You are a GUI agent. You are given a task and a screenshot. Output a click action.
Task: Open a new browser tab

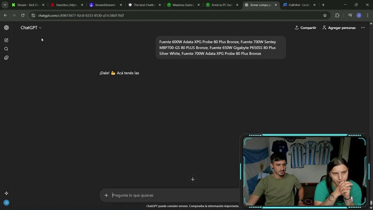point(323,5)
